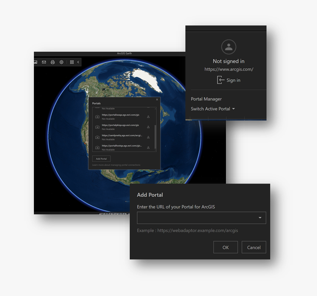Open https://www.arcgis.com/ link

228,69
